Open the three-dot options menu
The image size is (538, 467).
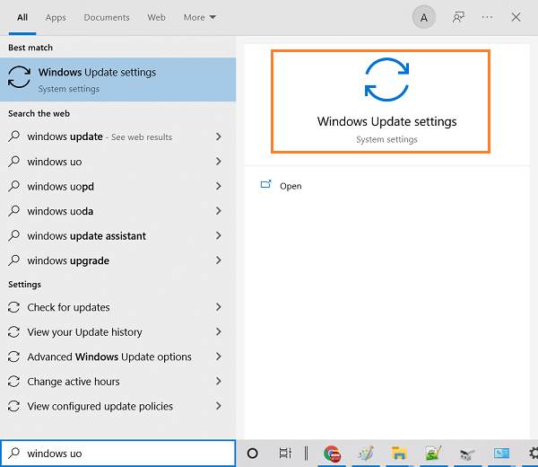487,17
